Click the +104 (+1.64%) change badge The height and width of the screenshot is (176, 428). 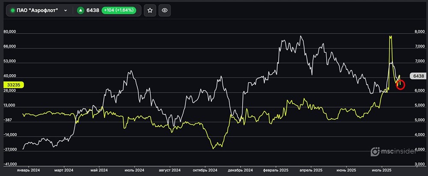[119, 11]
